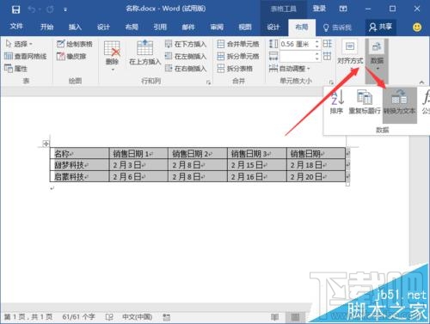
Task: Click the Undo arrow icon
Action: (32, 9)
